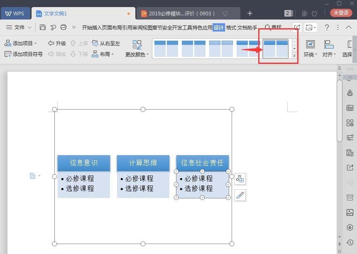Click the 未登录 login button
This screenshot has width=357, height=254.
coord(341,13)
